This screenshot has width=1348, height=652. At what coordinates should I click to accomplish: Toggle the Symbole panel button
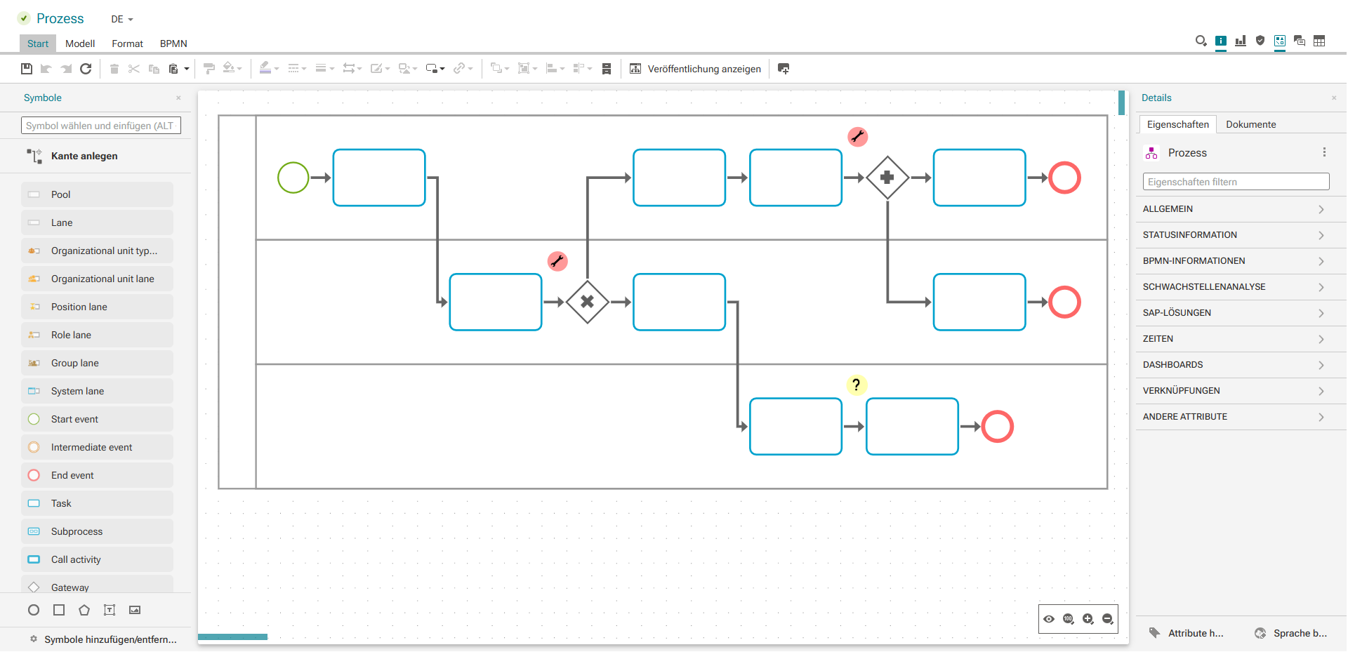[x=1280, y=41]
